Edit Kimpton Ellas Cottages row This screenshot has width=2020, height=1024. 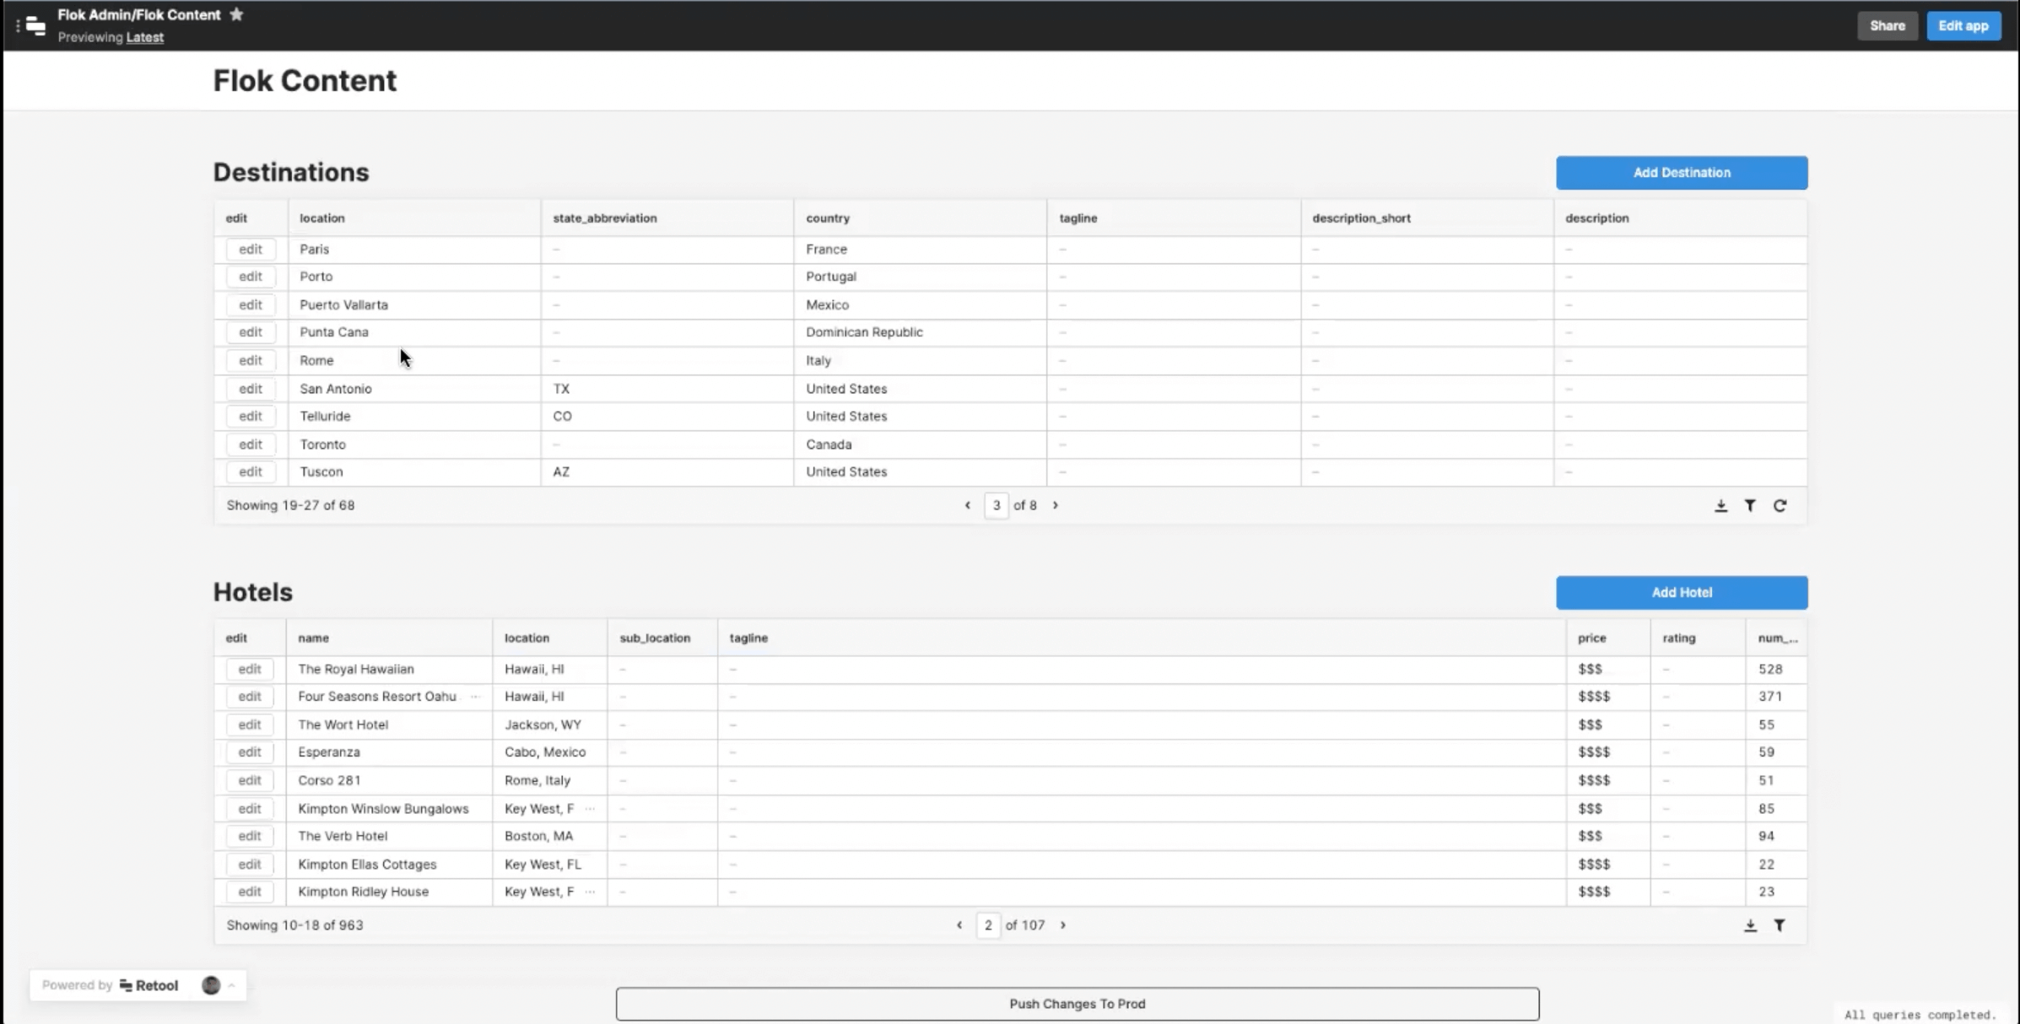click(x=250, y=865)
